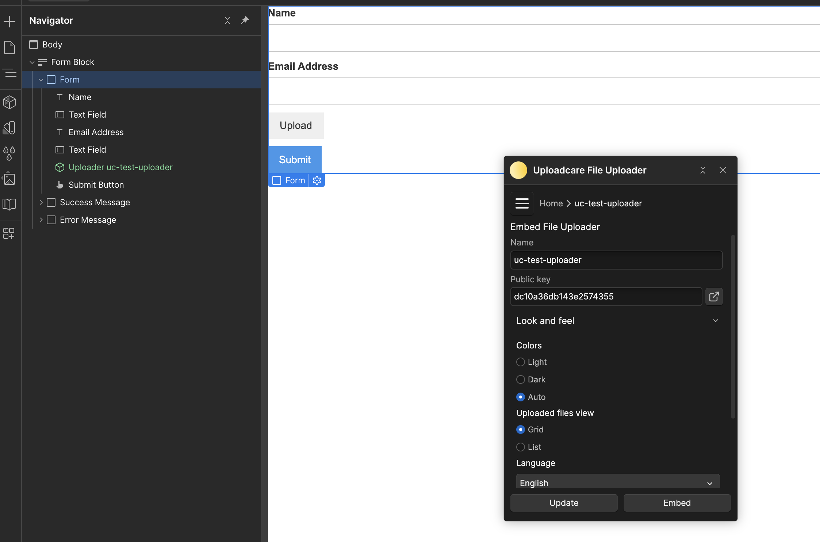Navigate to Home in uploader breadcrumb
Screen dimensions: 820x542
coord(551,203)
